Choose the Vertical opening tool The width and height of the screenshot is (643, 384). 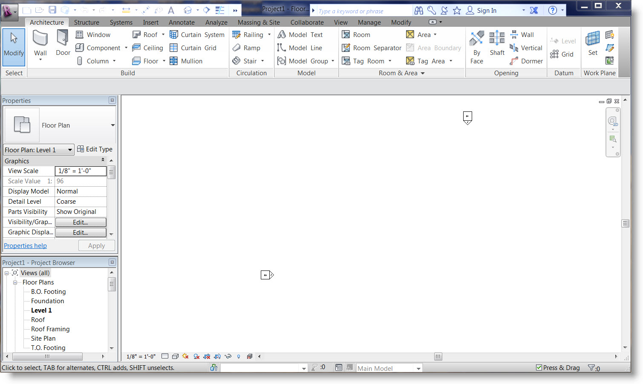pos(526,48)
